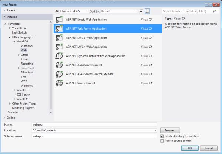Click the Name input field
Screen dimensions: 222x154
tap(94, 124)
